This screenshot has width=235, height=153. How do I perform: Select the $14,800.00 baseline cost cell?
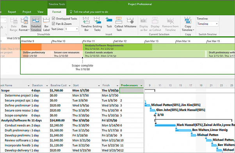pyautogui.click(x=61, y=120)
